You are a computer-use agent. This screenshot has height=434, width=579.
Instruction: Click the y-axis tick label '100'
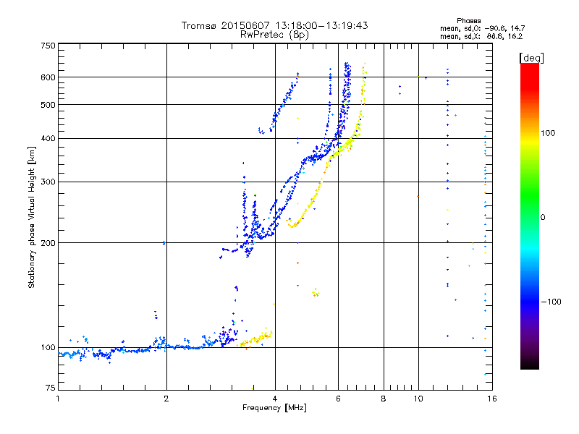click(x=48, y=348)
